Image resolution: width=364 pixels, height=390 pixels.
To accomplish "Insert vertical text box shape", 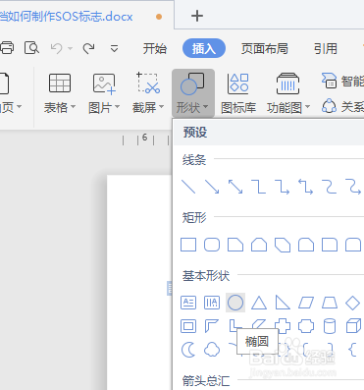I will click(212, 303).
